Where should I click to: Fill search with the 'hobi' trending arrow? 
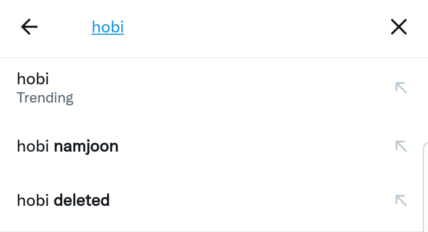(401, 88)
